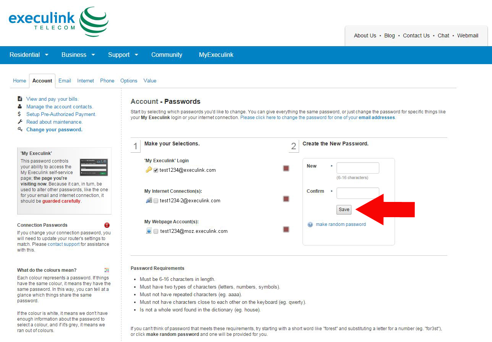Open About Us in the top bar

click(365, 35)
